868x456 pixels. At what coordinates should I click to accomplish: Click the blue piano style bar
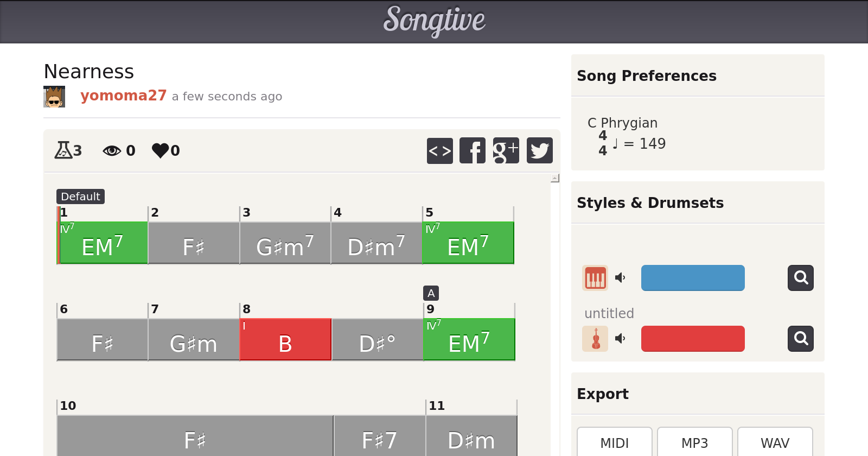pos(693,278)
